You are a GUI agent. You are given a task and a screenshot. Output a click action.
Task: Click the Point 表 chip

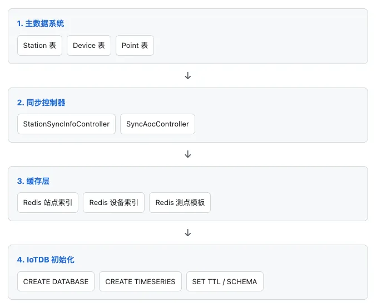tap(135, 46)
